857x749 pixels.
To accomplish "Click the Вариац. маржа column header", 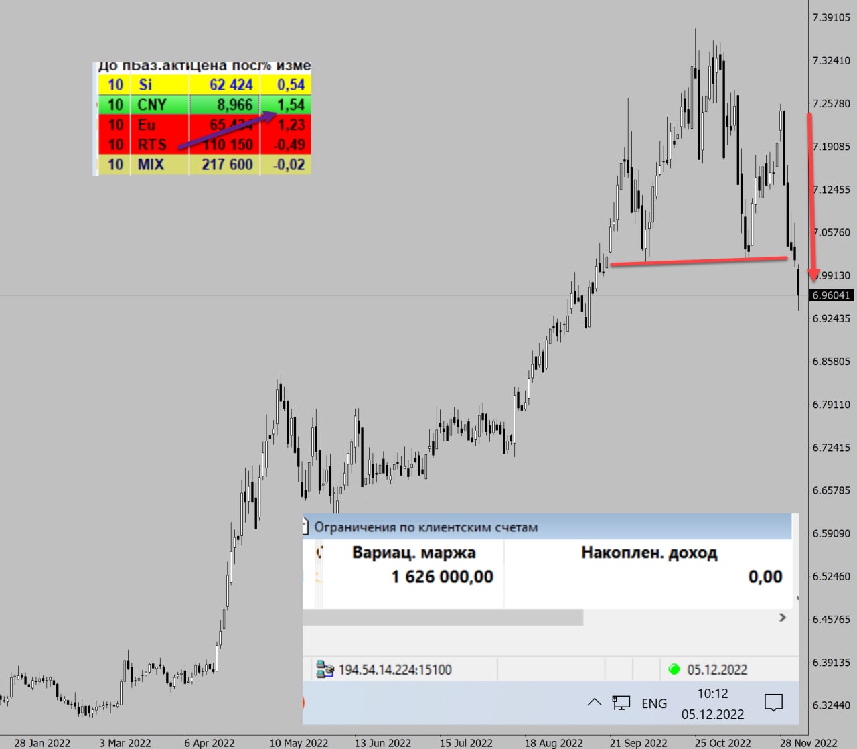I will (x=414, y=553).
